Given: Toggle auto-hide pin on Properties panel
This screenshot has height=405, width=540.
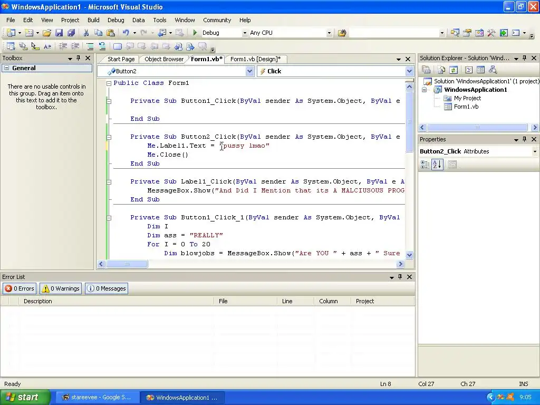Looking at the screenshot, I should coord(525,139).
